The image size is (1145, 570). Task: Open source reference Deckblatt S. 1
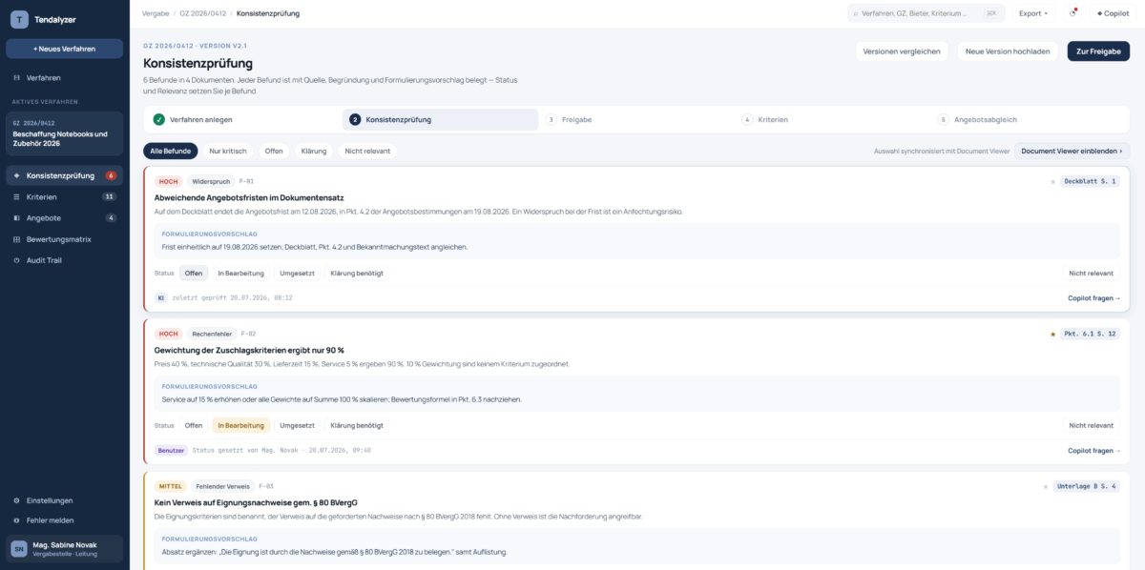(1090, 181)
